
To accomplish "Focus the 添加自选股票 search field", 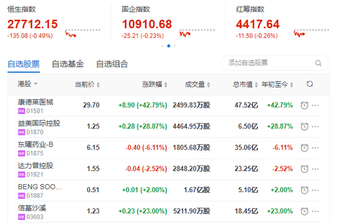I will 275,63.
